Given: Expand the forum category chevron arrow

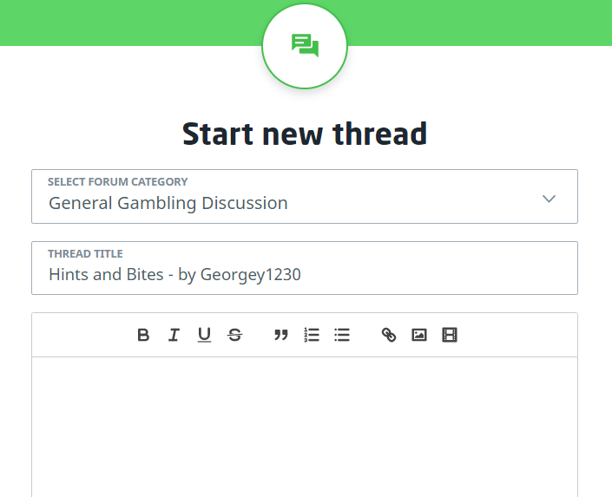Looking at the screenshot, I should [549, 198].
